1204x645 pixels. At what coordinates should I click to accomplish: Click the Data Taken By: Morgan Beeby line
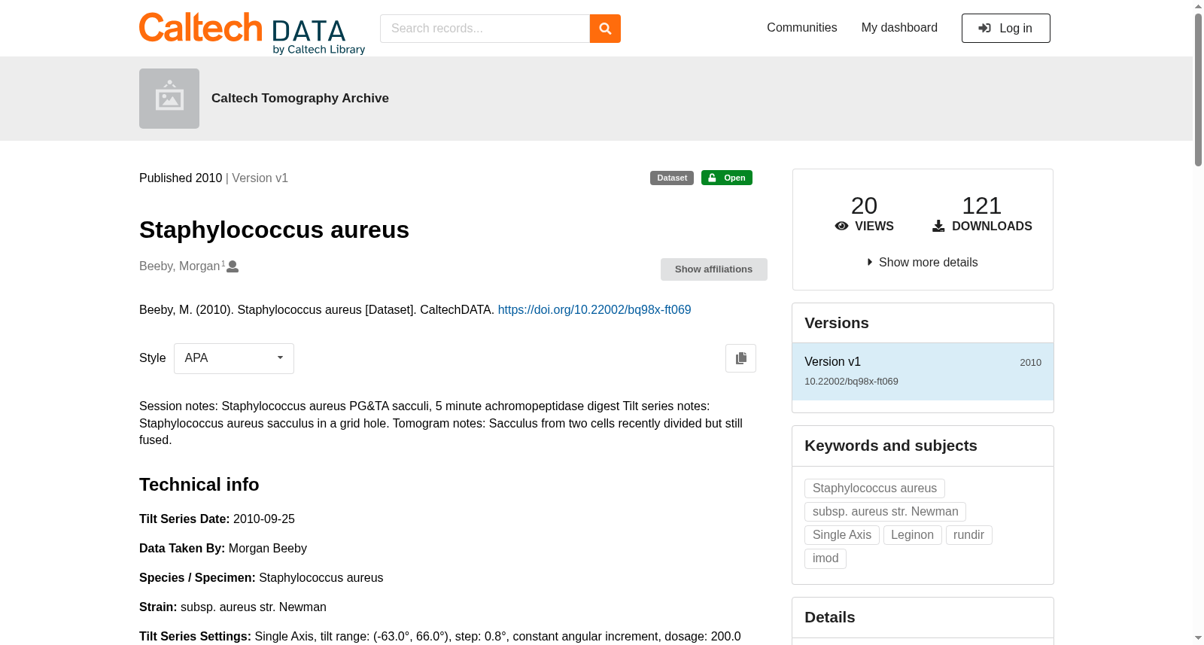pyautogui.click(x=223, y=549)
